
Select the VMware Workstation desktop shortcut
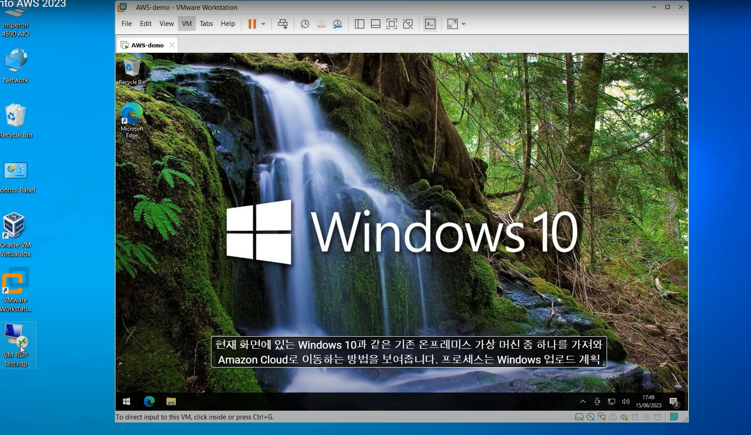(x=16, y=290)
